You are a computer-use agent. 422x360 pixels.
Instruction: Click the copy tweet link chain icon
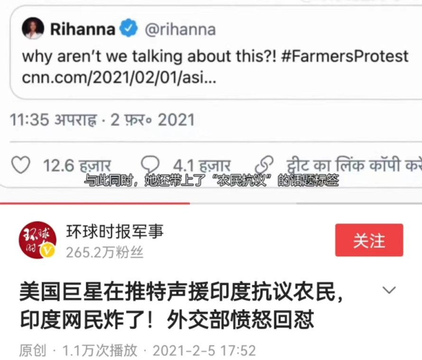pyautogui.click(x=264, y=165)
